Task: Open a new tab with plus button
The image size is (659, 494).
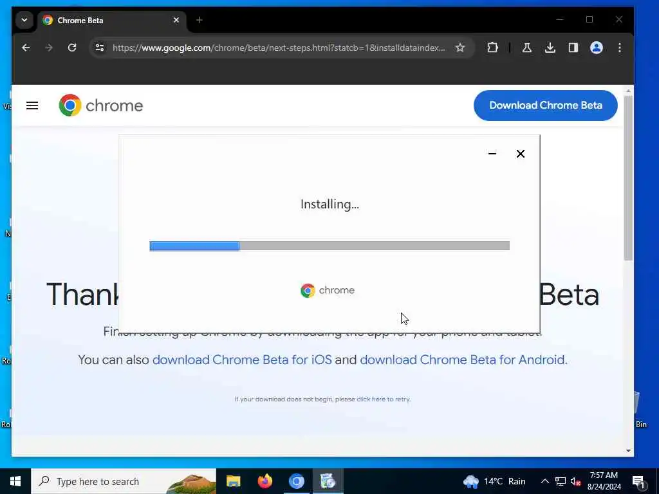Action: click(200, 20)
